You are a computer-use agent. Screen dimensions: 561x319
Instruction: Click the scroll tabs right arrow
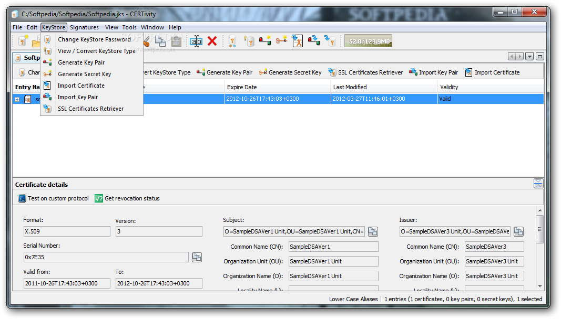520,57
